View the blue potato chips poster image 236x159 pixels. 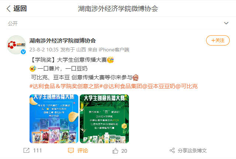[54, 119]
